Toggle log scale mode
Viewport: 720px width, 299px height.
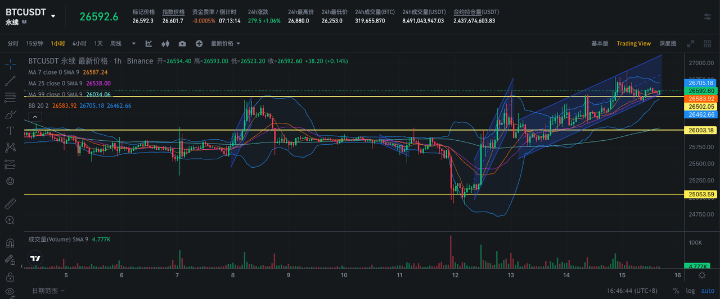[690, 291]
